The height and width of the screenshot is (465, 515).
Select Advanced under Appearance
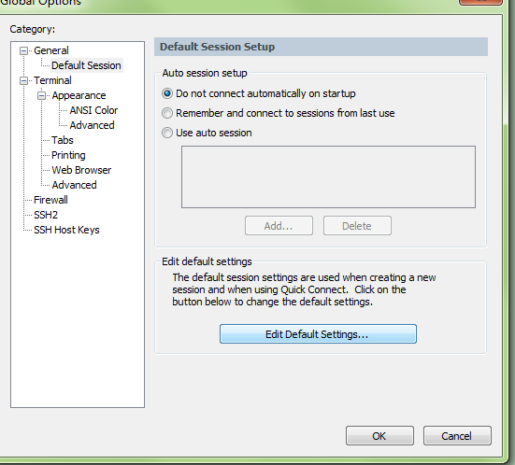tap(92, 125)
